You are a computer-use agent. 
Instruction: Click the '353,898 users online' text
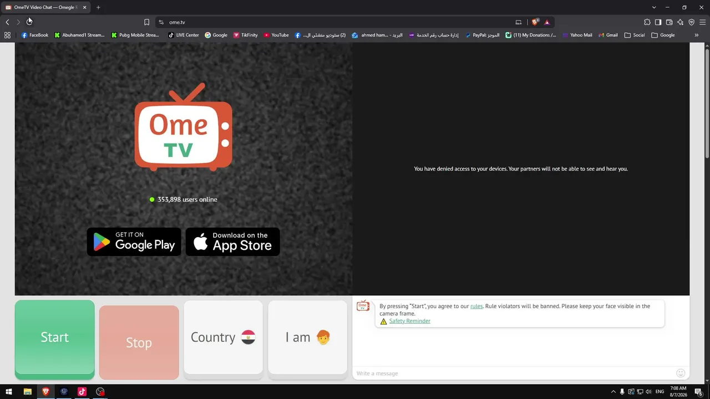(187, 199)
